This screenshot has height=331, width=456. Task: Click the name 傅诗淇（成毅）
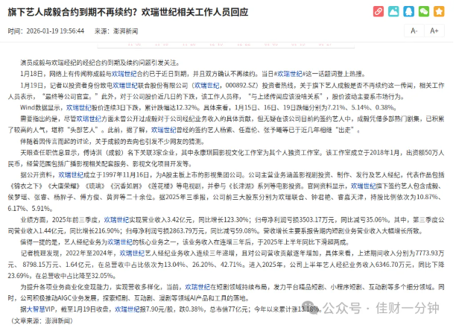pos(104,152)
